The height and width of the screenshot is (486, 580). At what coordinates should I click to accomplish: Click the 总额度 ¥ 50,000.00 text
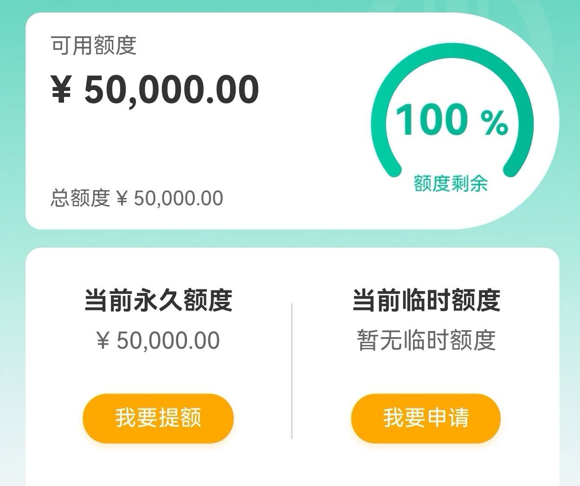[x=137, y=198]
